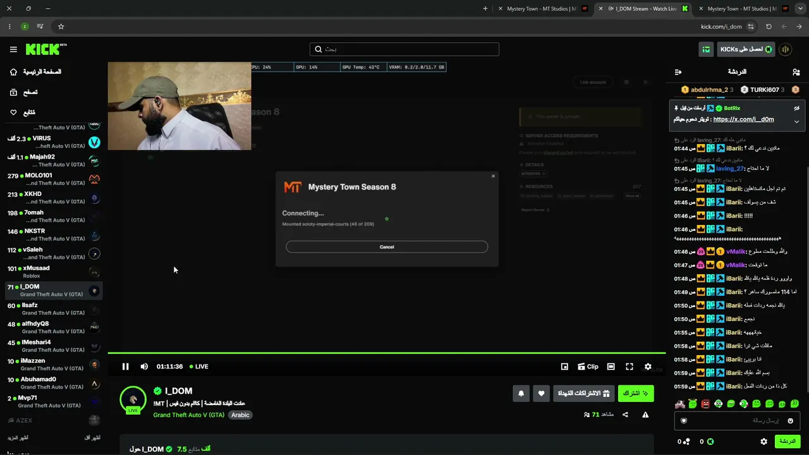809x455 pixels.
Task: Pause the live stream
Action: pos(125,367)
